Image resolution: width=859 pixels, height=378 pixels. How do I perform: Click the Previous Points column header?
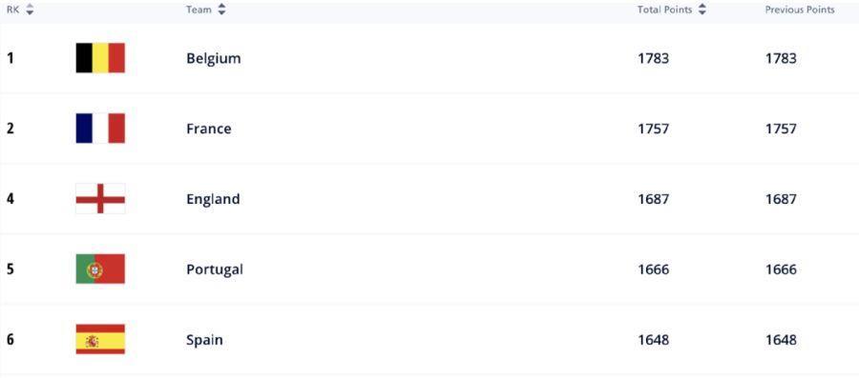click(800, 10)
